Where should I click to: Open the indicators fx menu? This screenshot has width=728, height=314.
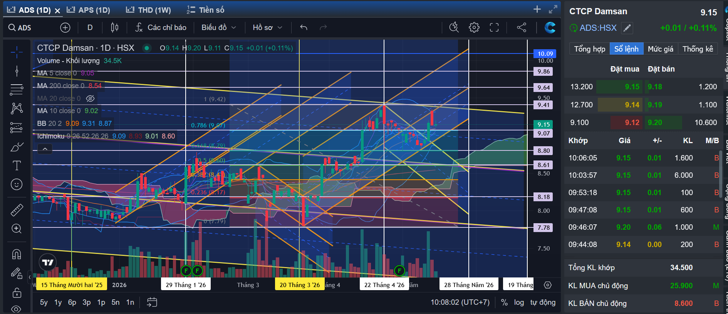139,28
